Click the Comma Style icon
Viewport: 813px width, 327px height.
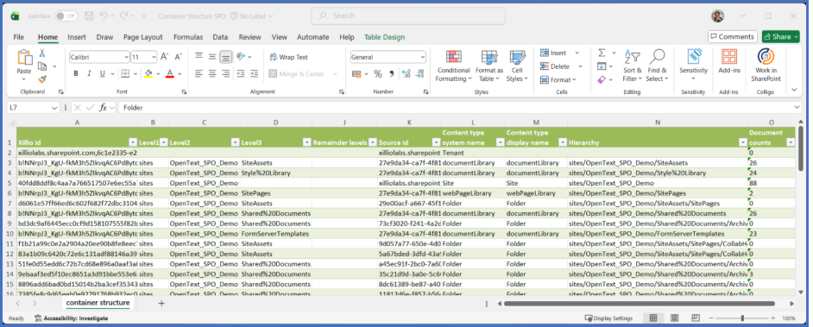[391, 73]
